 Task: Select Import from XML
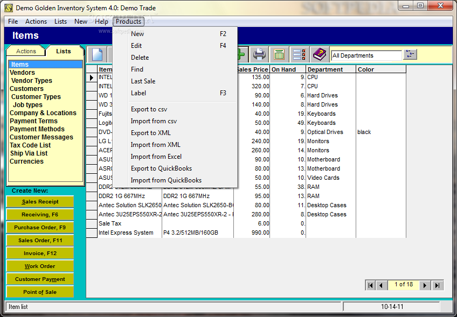(x=175, y=145)
